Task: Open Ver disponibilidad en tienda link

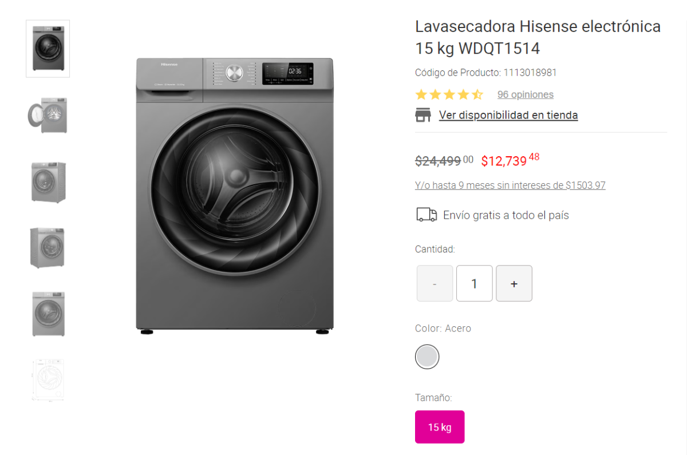Action: click(508, 115)
